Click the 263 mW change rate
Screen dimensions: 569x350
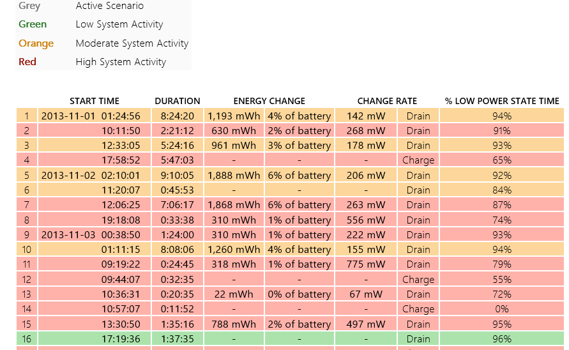(365, 205)
